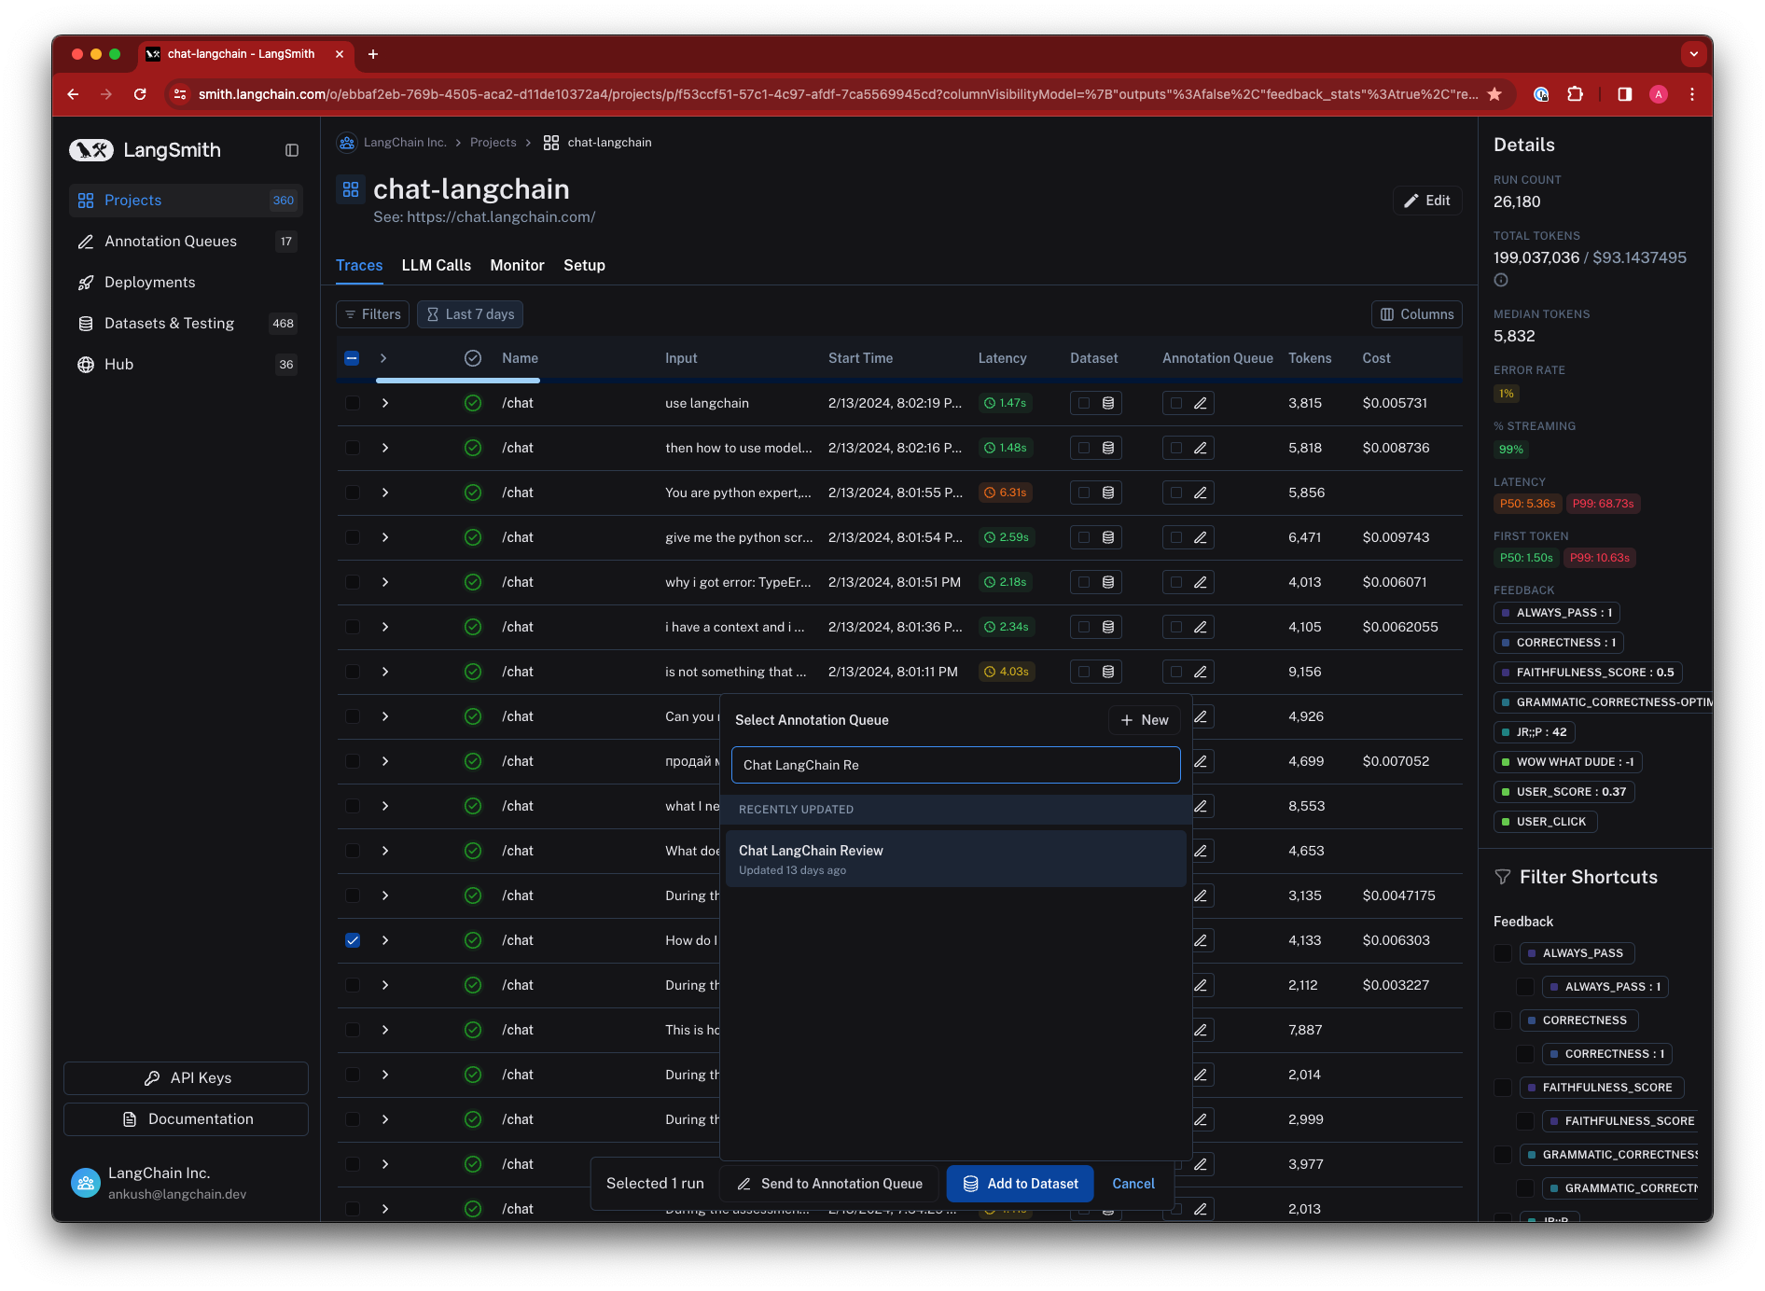
Task: Click pencil icon in the 4,926 tokens row
Action: 1201,716
